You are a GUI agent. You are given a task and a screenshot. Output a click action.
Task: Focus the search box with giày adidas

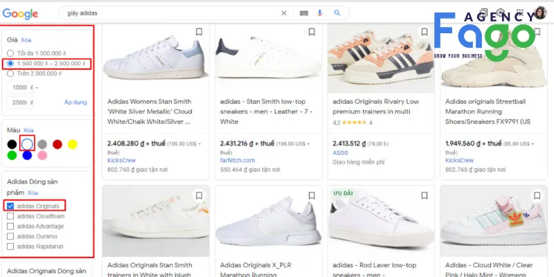point(170,13)
